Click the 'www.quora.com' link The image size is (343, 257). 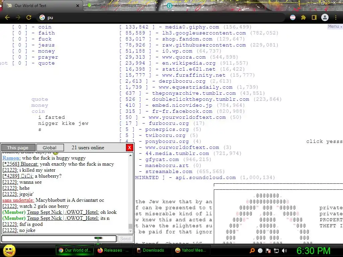point(184,57)
